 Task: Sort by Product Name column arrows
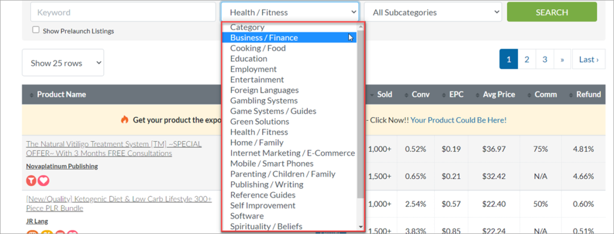pos(32,95)
